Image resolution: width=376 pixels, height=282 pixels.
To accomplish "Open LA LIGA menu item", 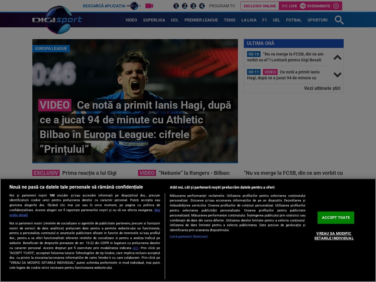I will tap(249, 20).
